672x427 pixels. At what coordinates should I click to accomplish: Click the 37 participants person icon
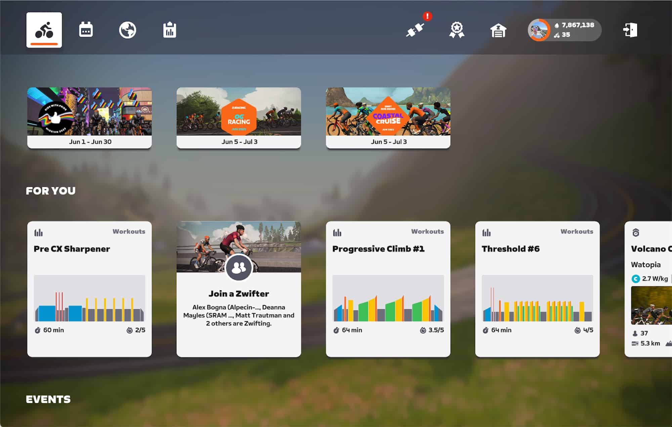635,333
